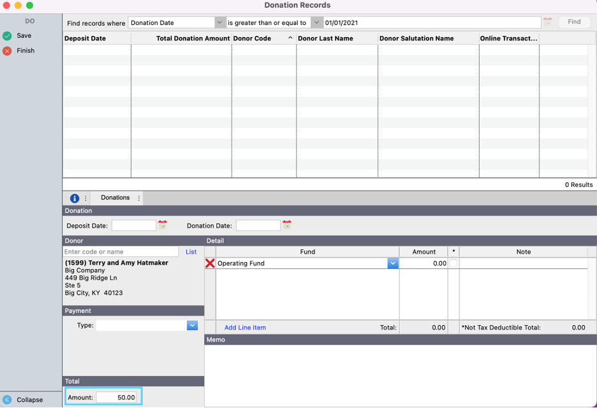Click the Total Amount input field
The width and height of the screenshot is (597, 408).
click(117, 397)
